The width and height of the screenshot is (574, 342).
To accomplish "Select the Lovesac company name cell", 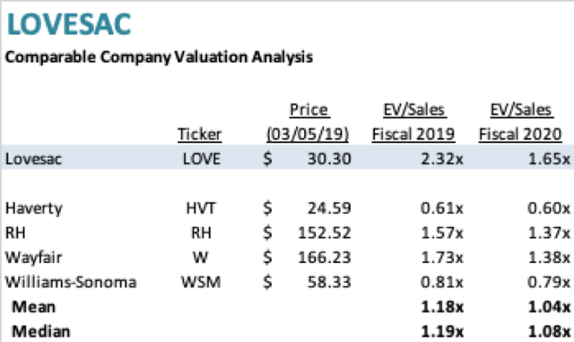I will (x=34, y=159).
